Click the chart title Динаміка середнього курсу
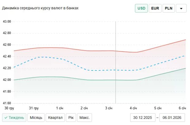This screenshot has width=190, height=125. click(x=40, y=8)
